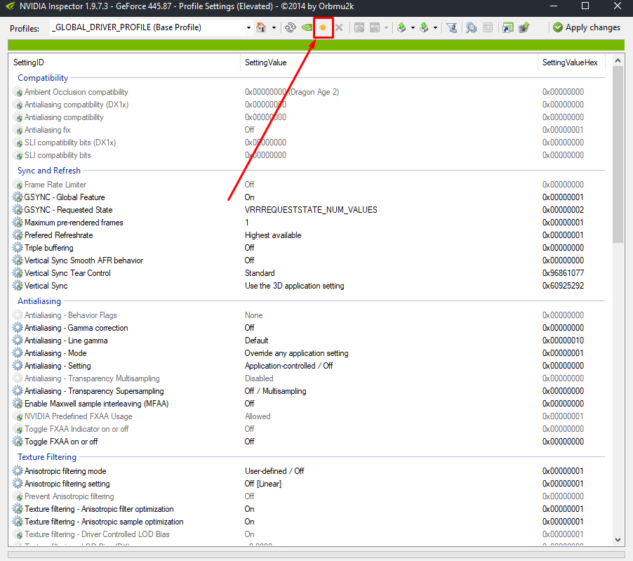Click the gear icon beside Toggle FXAA on or off

[x=18, y=442]
